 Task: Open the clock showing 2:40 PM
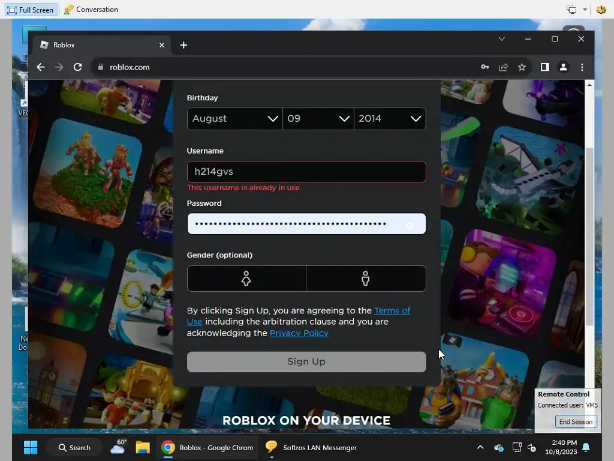561,447
